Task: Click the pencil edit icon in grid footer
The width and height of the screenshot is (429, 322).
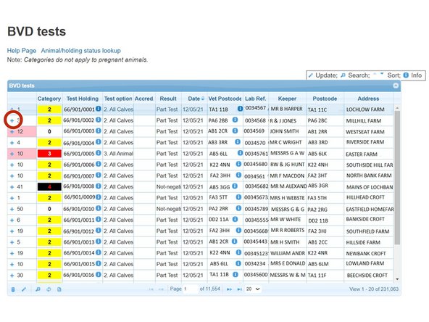Action: click(24, 289)
